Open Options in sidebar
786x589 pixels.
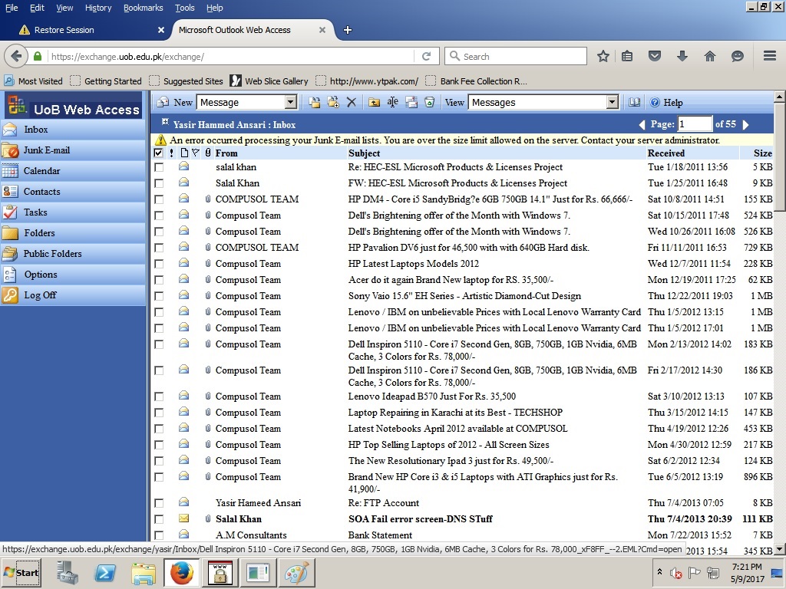click(73, 275)
